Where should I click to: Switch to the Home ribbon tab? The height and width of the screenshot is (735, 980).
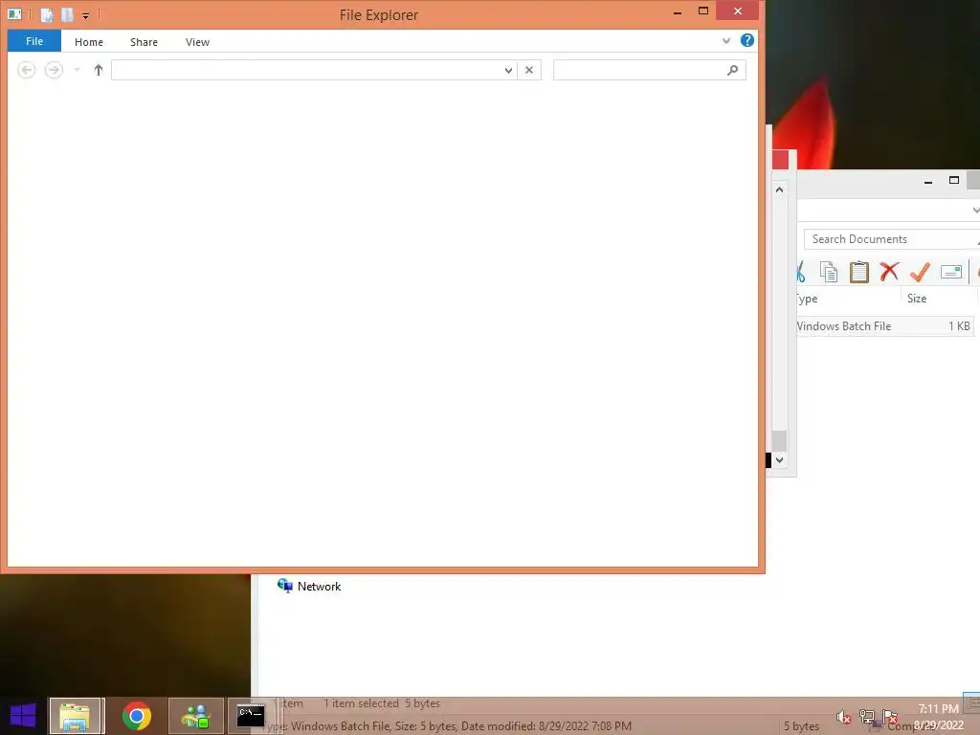click(x=89, y=42)
